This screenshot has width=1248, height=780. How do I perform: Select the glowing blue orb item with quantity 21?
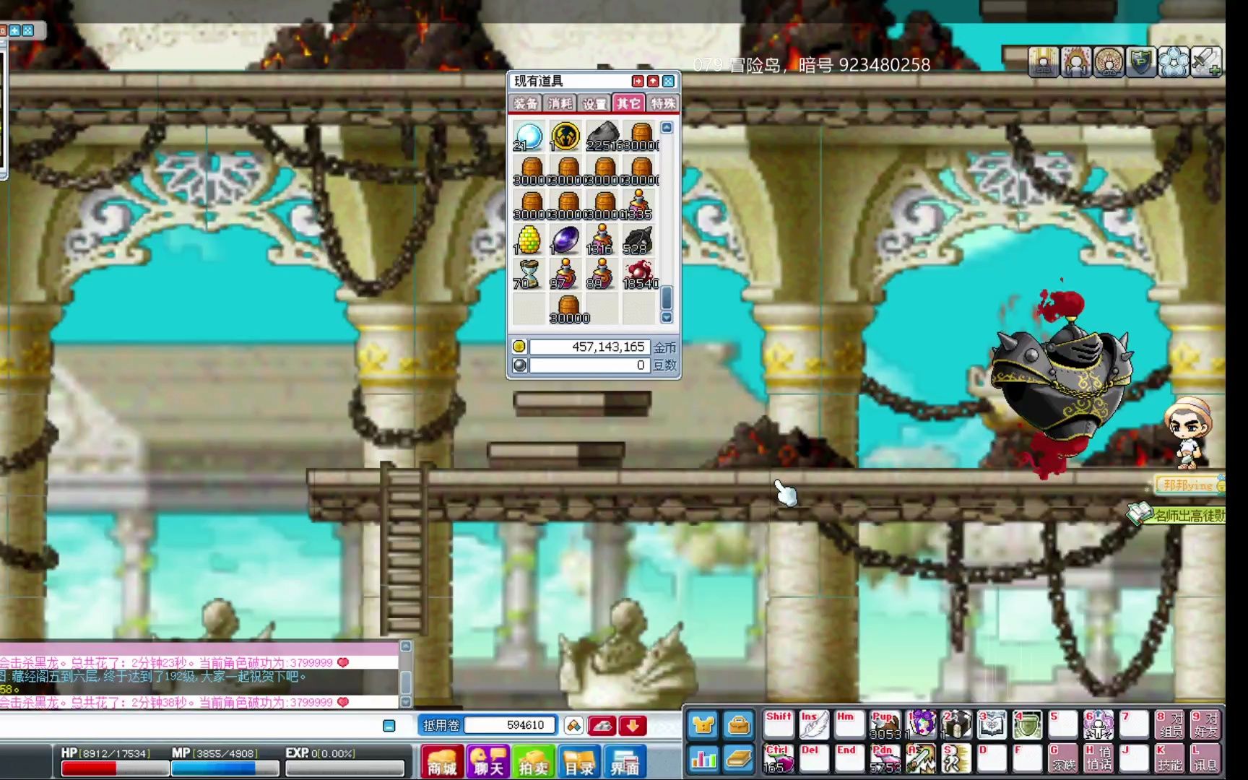point(529,136)
